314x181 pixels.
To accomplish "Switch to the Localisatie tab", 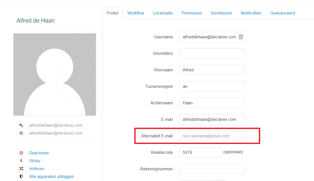I will (x=163, y=13).
